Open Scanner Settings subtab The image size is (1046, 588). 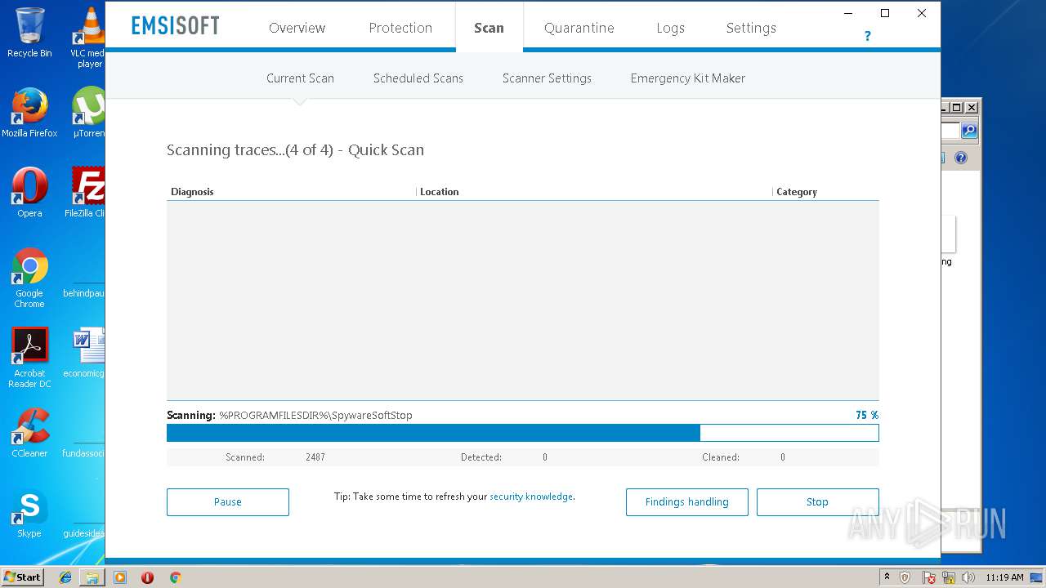pos(547,78)
